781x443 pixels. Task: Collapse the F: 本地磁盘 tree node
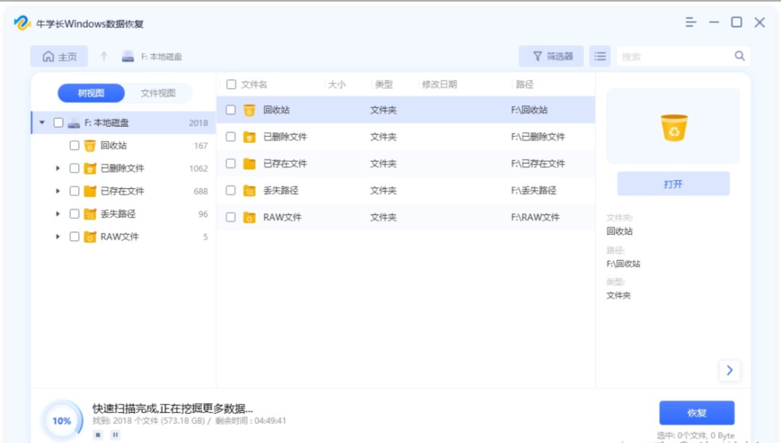(42, 123)
